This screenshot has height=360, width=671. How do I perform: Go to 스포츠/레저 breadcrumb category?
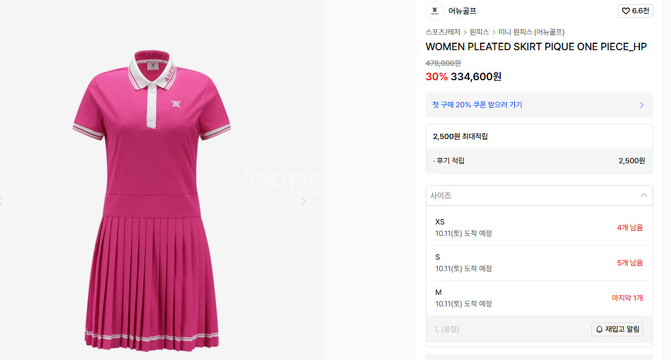pos(443,32)
